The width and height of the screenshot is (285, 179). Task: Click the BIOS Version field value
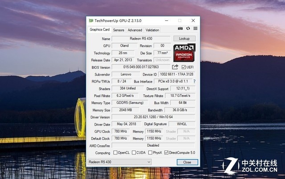pyautogui.click(x=141, y=67)
